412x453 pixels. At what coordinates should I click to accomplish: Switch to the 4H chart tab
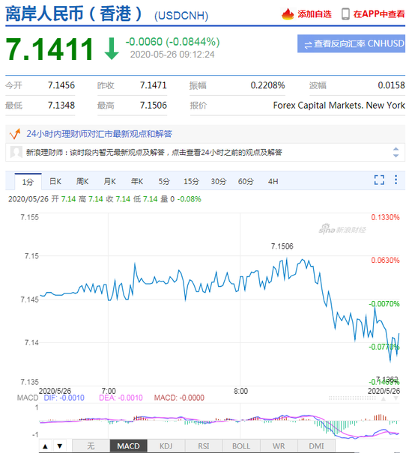coord(273,181)
